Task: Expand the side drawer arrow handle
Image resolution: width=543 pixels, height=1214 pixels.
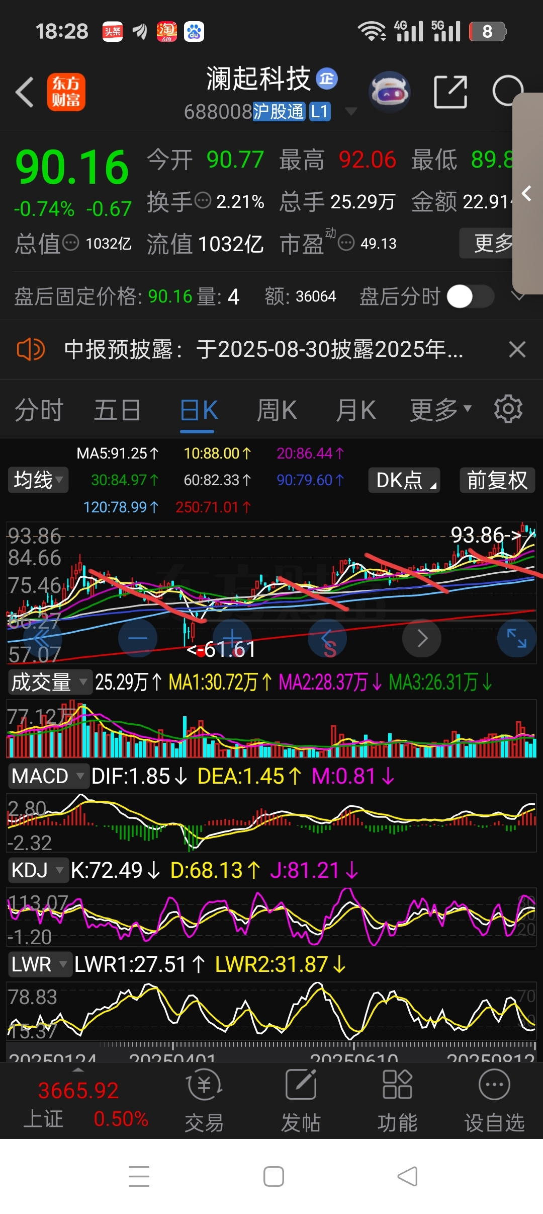Action: (x=527, y=193)
